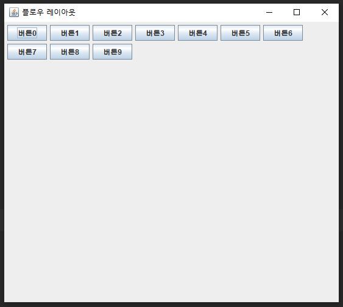Click the 버튼0 button
343x307 pixels.
pos(27,33)
